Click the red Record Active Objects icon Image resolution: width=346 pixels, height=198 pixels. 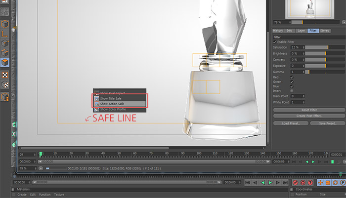[295, 182]
